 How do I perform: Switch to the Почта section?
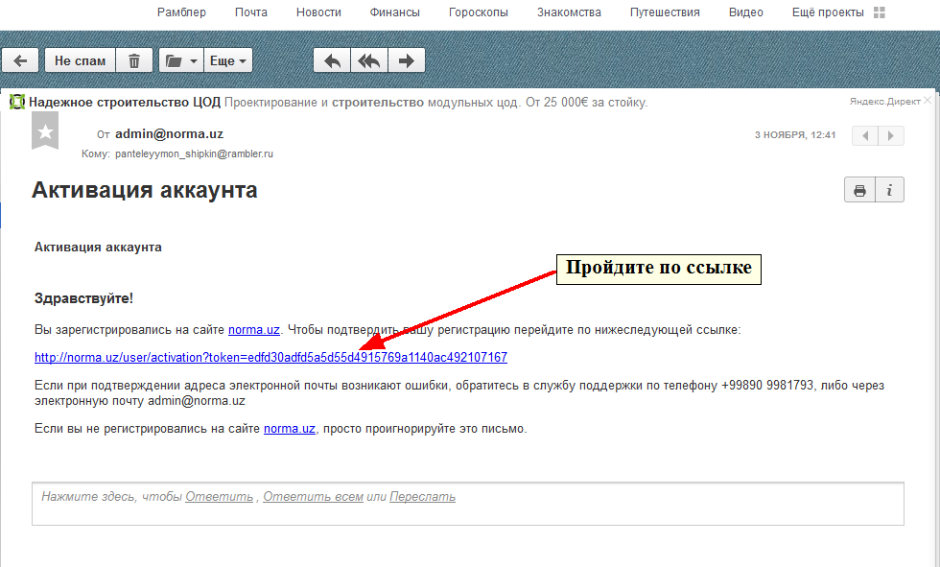(x=250, y=12)
